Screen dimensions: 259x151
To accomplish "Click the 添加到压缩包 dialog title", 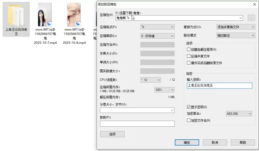I will pos(107,5).
